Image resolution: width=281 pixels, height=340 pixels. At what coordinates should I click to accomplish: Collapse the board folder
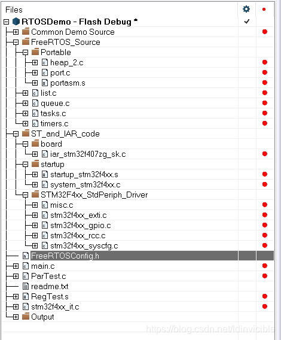25,144
